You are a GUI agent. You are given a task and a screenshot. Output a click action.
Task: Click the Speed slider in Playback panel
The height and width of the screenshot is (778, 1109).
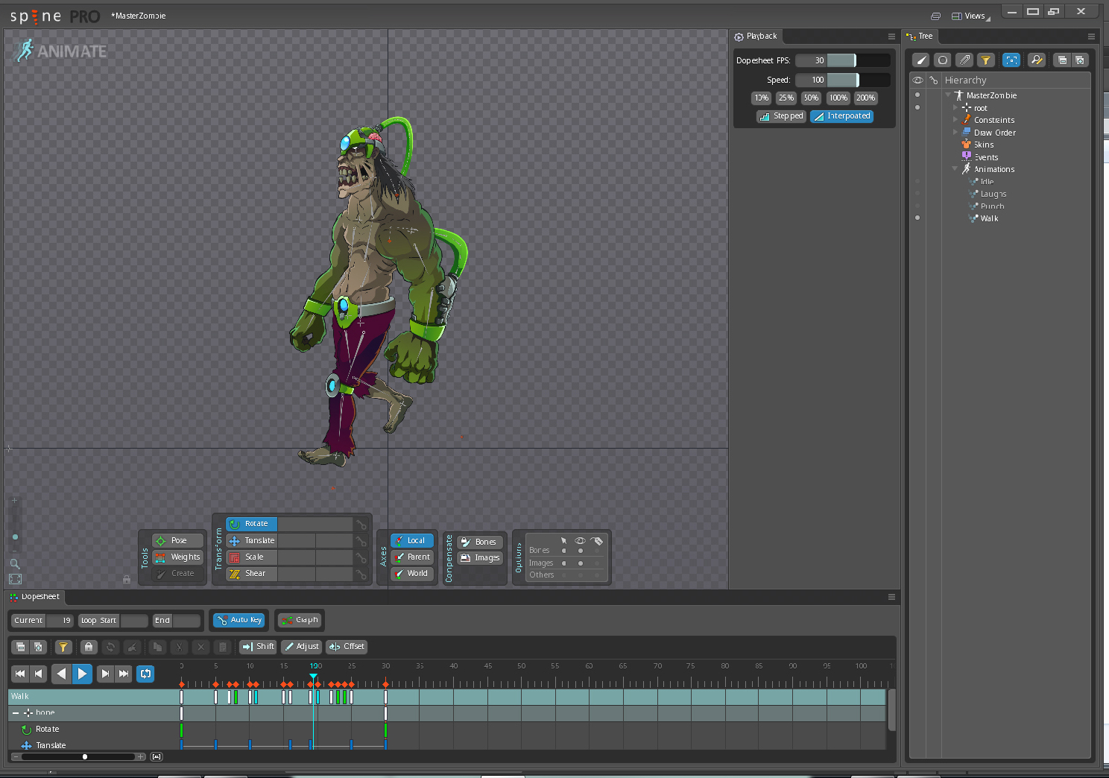(842, 80)
